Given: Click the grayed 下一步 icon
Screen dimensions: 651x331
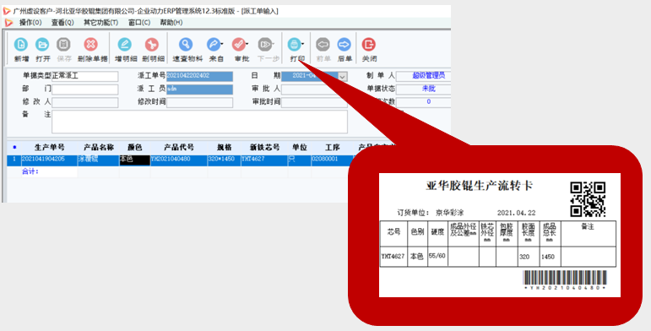Looking at the screenshot, I should tap(264, 44).
